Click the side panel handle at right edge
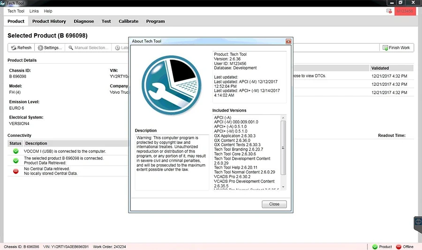Viewport: 422px width, 250px height. click(x=418, y=224)
